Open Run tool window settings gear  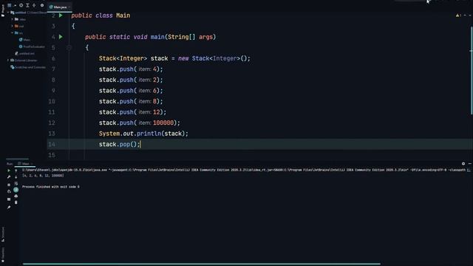(463, 163)
